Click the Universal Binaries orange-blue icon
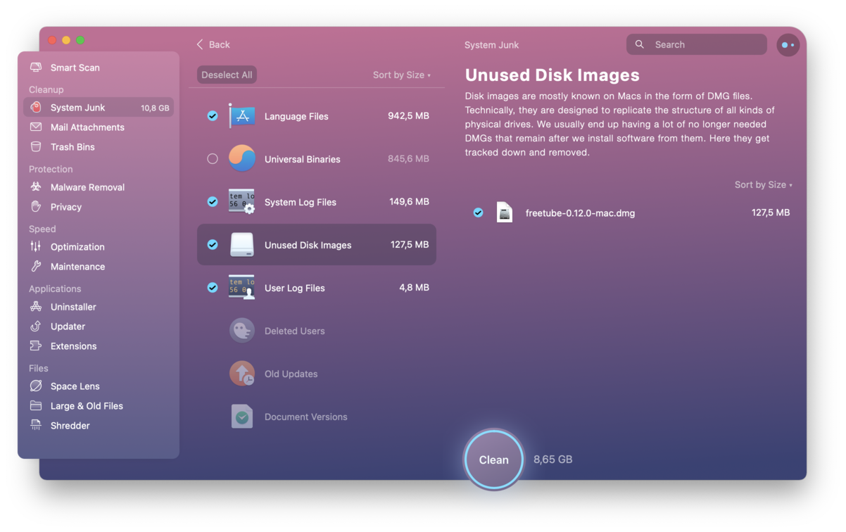 click(x=242, y=159)
